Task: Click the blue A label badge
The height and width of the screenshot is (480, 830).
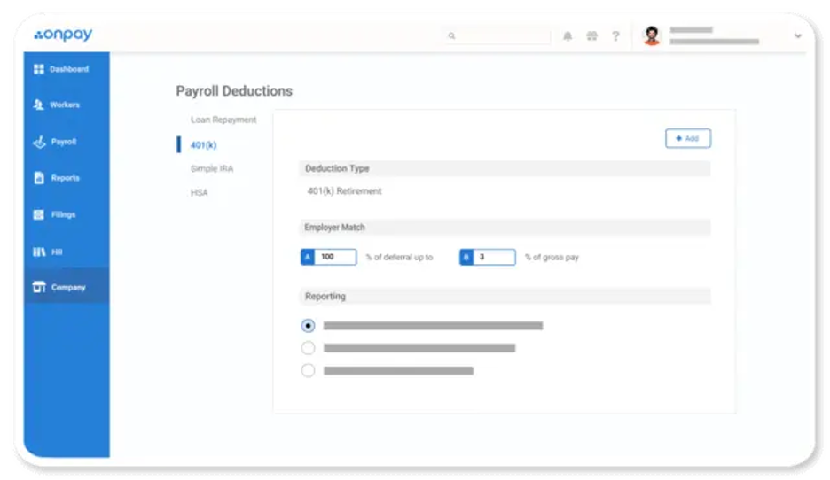Action: (x=308, y=257)
